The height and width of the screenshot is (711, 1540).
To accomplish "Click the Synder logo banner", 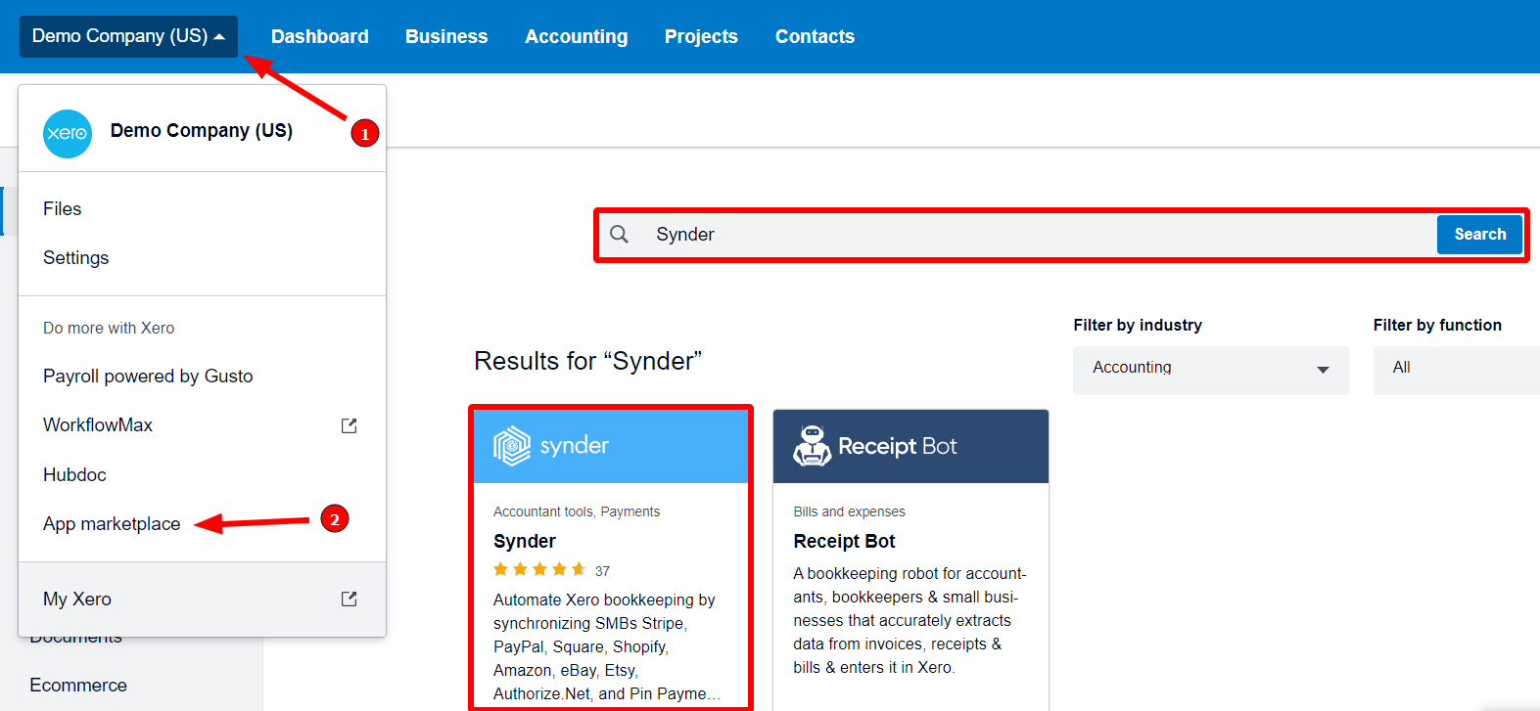I will [611, 446].
